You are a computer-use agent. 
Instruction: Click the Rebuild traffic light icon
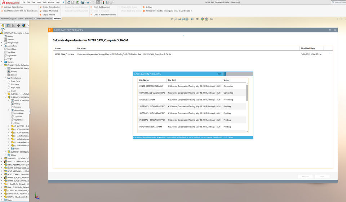click(103, 2)
